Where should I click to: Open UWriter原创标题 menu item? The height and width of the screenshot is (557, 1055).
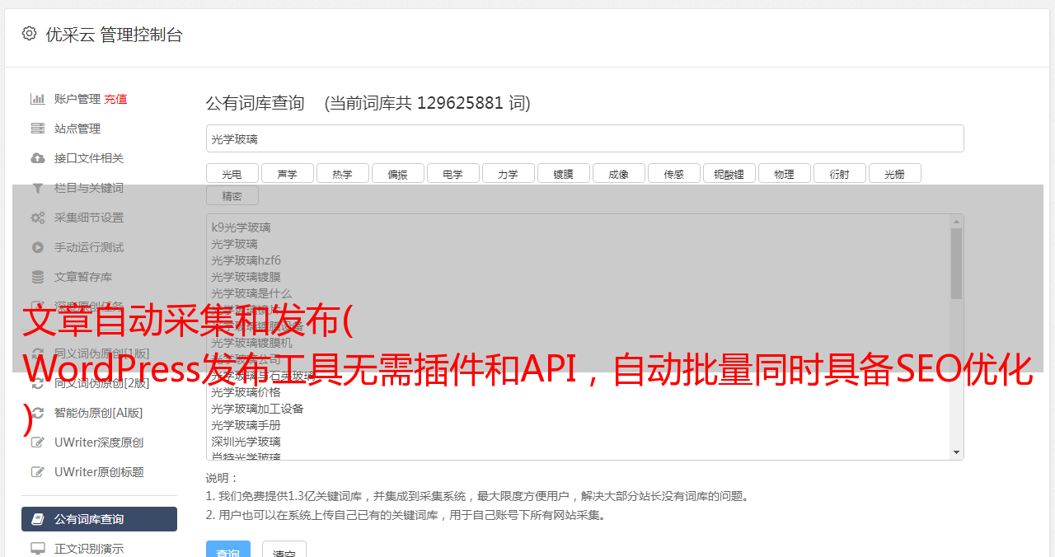click(99, 472)
